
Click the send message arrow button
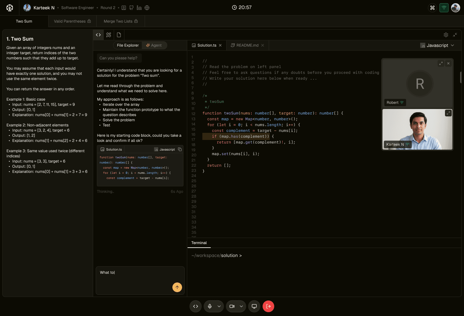coord(177,287)
